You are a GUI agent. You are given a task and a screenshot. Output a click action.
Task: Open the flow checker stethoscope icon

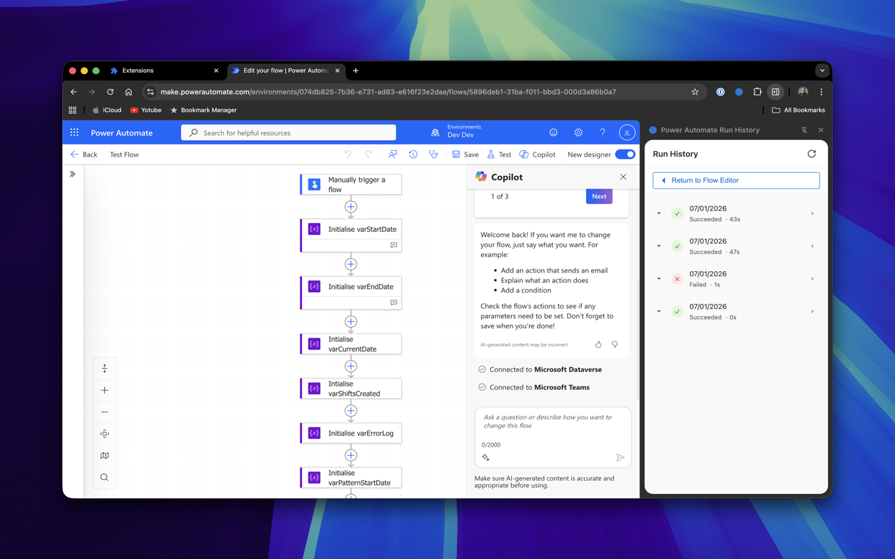coord(434,154)
